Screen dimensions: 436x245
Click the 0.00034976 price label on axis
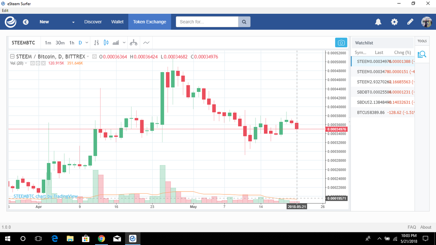coord(337,129)
